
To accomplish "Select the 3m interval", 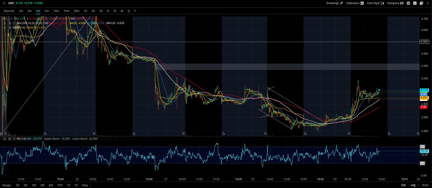I will click(x=38, y=11).
